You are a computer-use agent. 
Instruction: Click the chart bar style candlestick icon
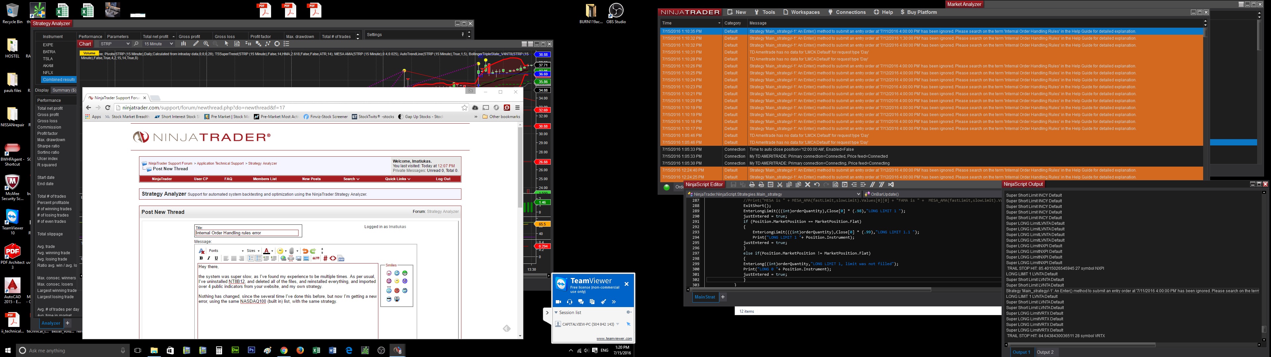[x=184, y=44]
